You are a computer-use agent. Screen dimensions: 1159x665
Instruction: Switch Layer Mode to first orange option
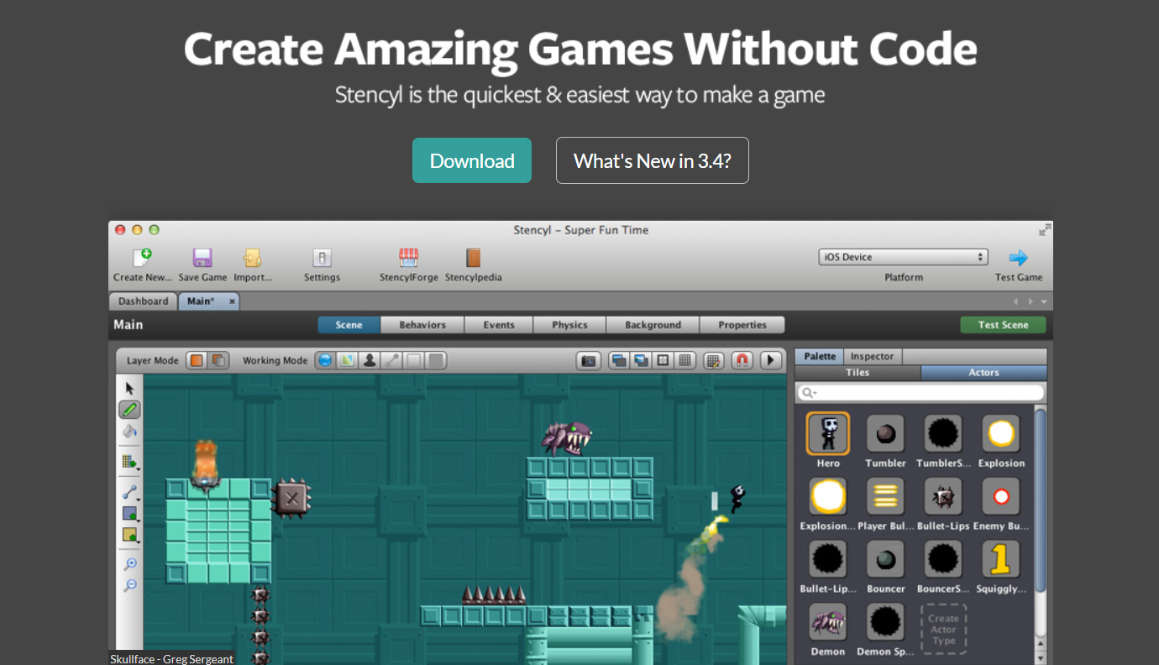pos(197,360)
